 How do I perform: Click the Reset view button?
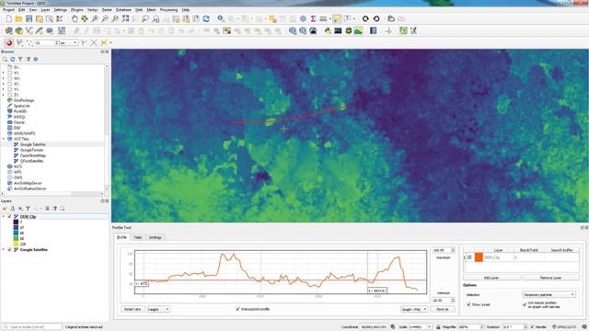click(x=133, y=309)
